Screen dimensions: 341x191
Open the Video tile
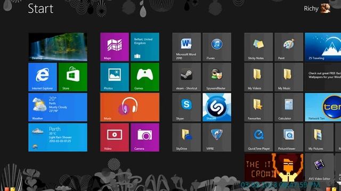pos(115,137)
